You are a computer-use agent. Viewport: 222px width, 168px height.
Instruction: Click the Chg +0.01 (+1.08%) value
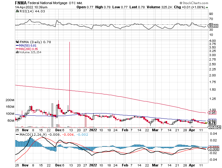pyautogui.click(x=189, y=7)
